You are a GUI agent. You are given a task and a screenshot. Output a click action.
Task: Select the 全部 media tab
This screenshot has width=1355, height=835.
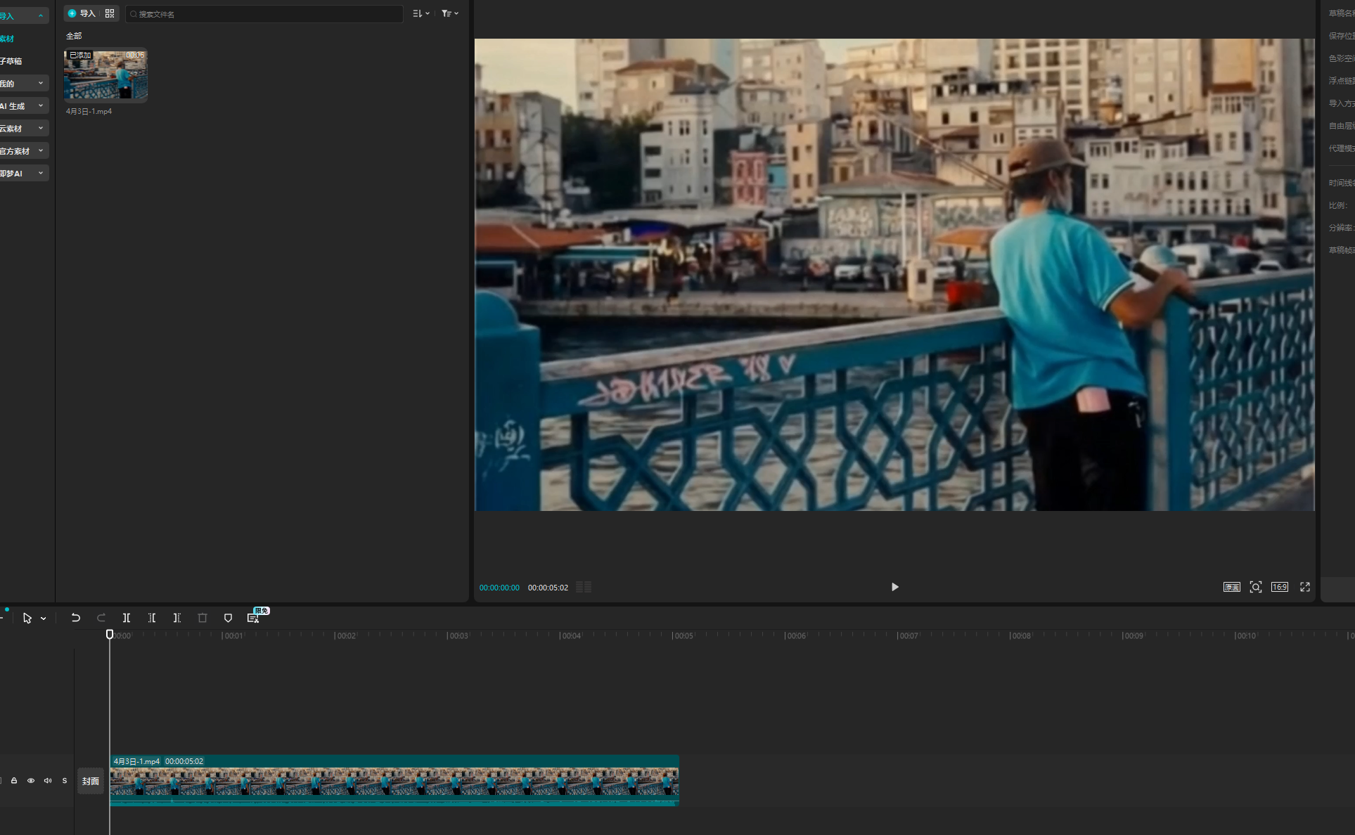(74, 36)
